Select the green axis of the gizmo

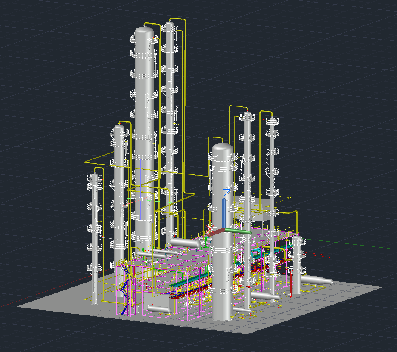(238, 231)
